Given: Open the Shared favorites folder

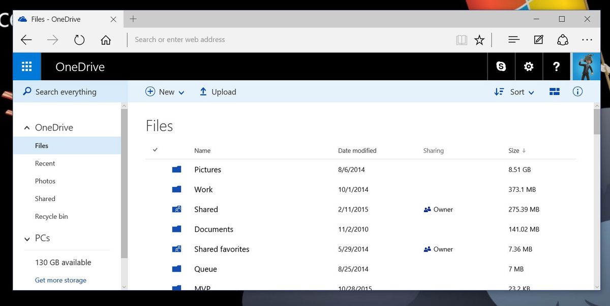Looking at the screenshot, I should (x=221, y=249).
